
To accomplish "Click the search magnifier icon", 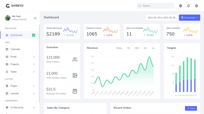I will click(140, 6).
